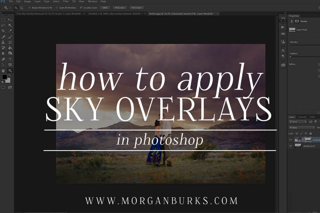Select the History Brush tool
The height and width of the screenshot is (213, 320).
pyautogui.click(x=10, y=43)
